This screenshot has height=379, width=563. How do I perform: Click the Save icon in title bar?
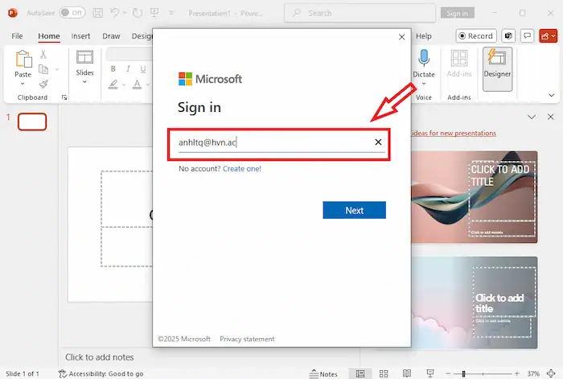97,13
